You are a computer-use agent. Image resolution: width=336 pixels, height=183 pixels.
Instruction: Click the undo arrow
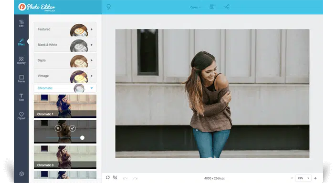point(125,178)
